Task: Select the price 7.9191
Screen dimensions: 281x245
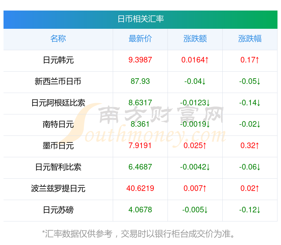Action: tap(140, 145)
